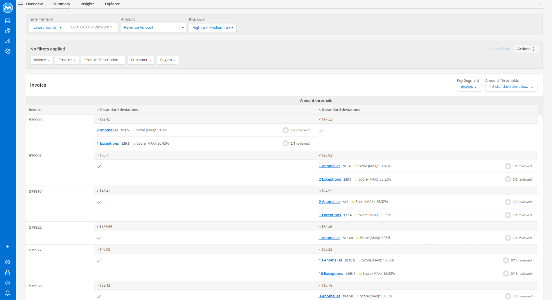Open the Key Segment Invoice dropdown
The height and width of the screenshot is (300, 552).
pyautogui.click(x=469, y=87)
